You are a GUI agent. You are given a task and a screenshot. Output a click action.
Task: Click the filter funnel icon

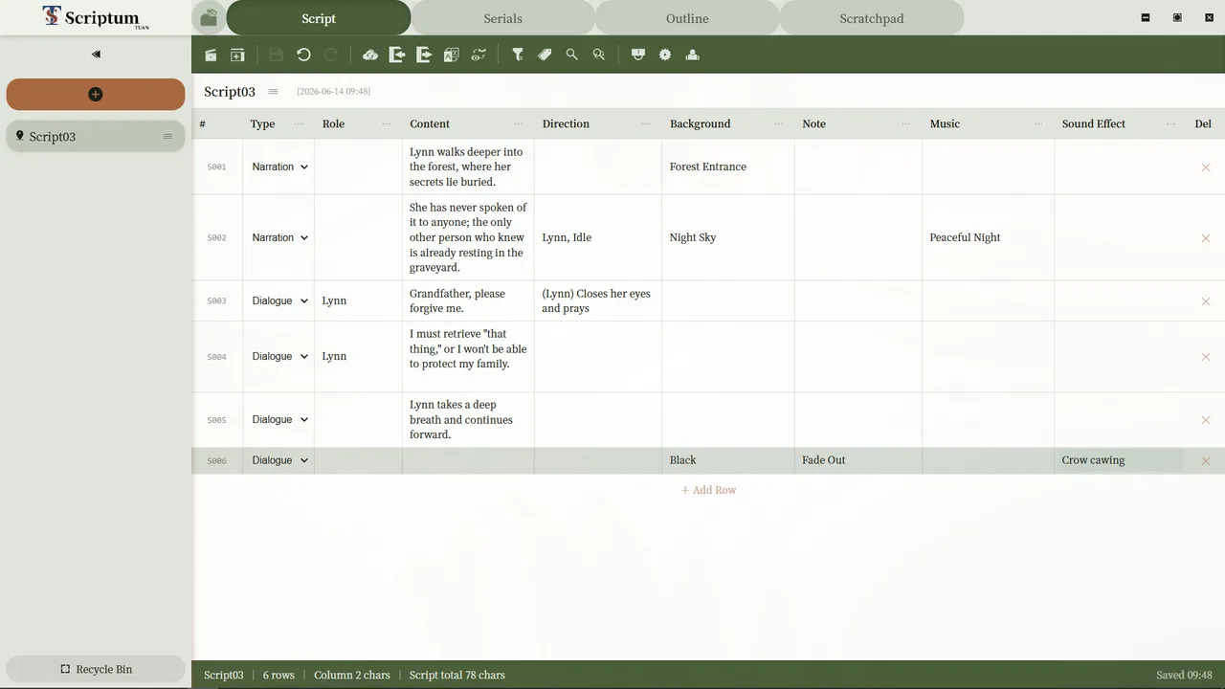click(518, 55)
